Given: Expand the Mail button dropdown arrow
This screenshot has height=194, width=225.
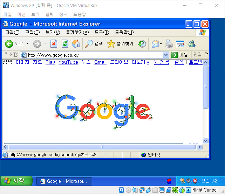Looking at the screenshot, I should pyautogui.click(x=161, y=44).
